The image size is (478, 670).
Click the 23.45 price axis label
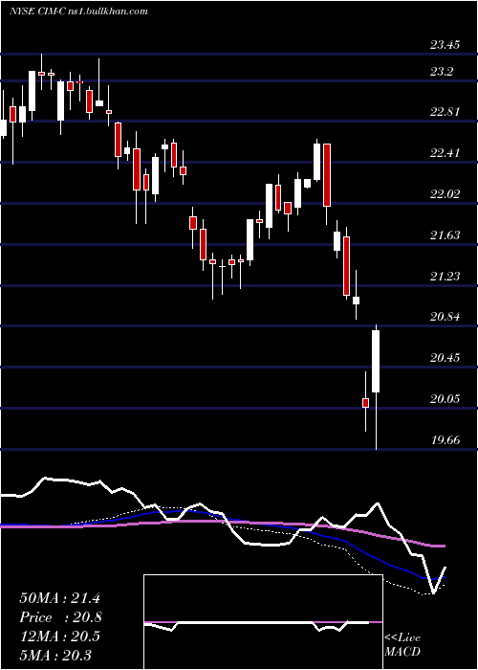pyautogui.click(x=445, y=44)
